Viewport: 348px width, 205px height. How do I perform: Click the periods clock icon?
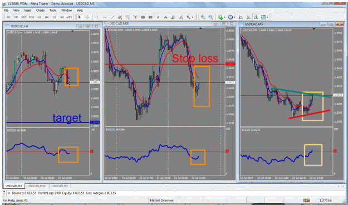click(231, 17)
